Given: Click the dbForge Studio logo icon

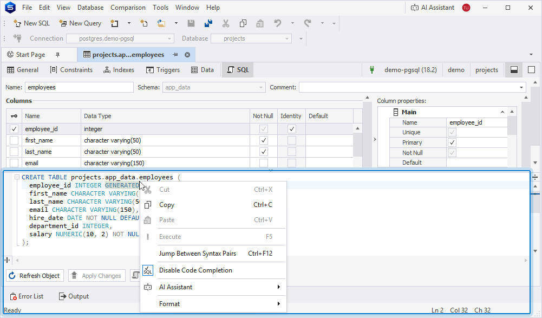Looking at the screenshot, I should coord(10,8).
